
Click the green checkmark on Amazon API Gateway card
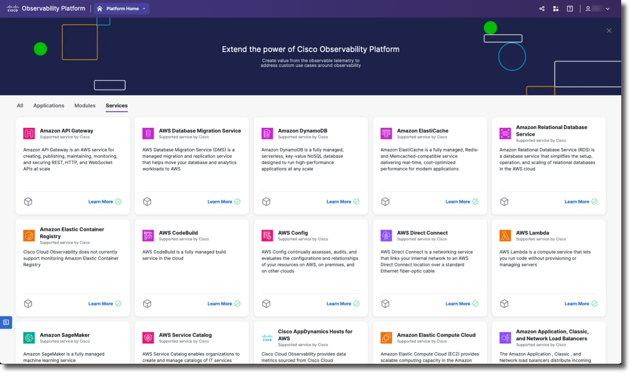[x=118, y=202]
